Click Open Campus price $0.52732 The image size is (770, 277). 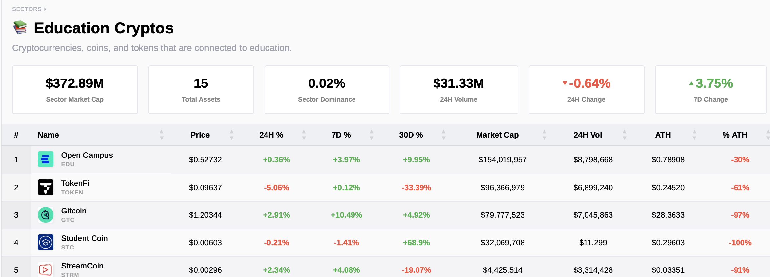[x=205, y=160]
